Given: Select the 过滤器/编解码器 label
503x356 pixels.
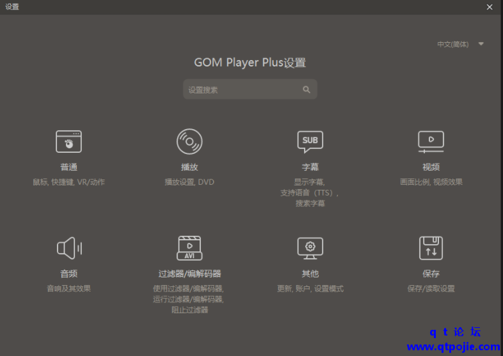Looking at the screenshot, I should [x=189, y=274].
